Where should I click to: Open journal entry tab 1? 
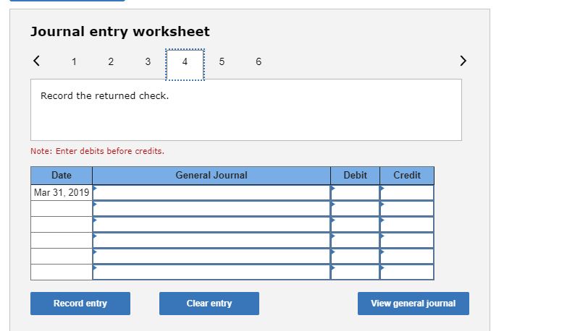74,61
